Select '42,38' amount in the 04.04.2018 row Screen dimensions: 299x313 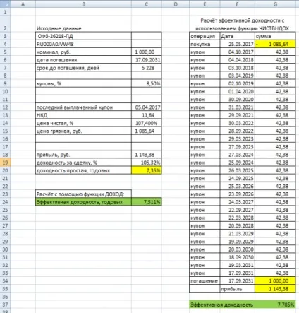[x=275, y=60]
